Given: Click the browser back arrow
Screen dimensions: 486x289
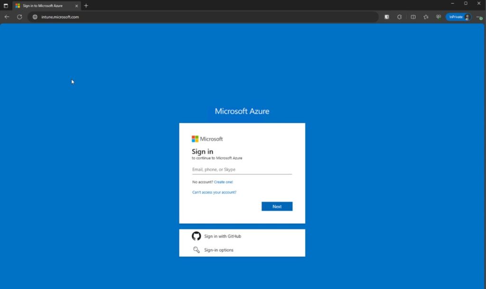Looking at the screenshot, I should tap(7, 17).
